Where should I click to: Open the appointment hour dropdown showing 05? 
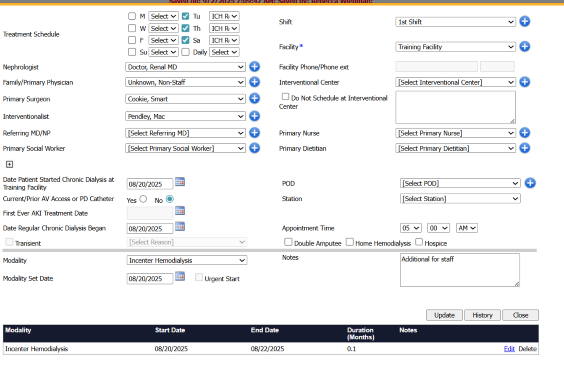click(x=411, y=228)
